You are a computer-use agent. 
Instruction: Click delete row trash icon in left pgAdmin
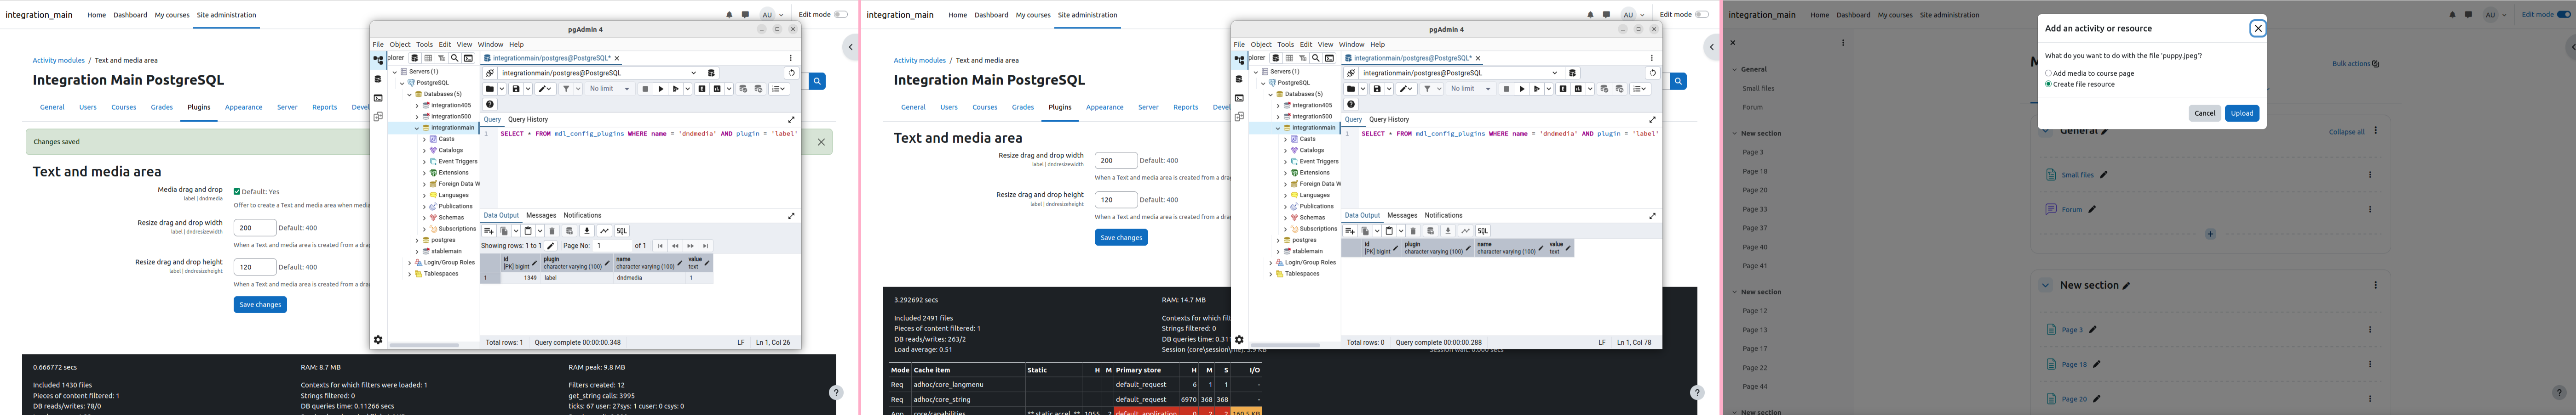click(x=552, y=230)
